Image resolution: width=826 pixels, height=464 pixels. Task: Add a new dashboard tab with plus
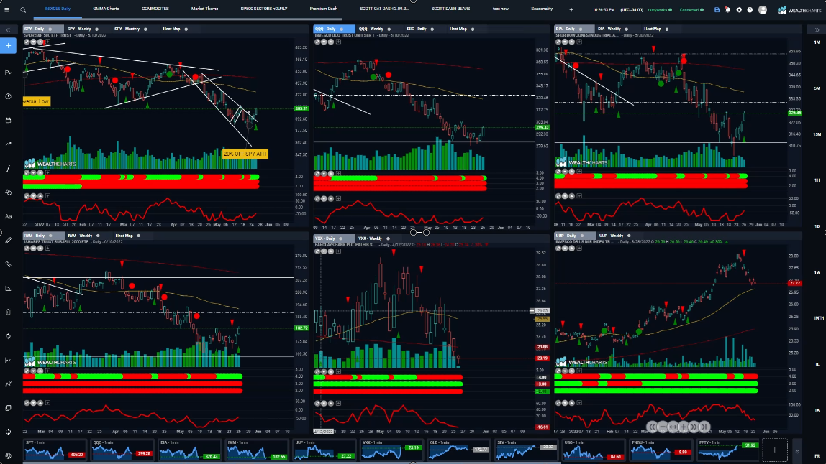point(571,10)
